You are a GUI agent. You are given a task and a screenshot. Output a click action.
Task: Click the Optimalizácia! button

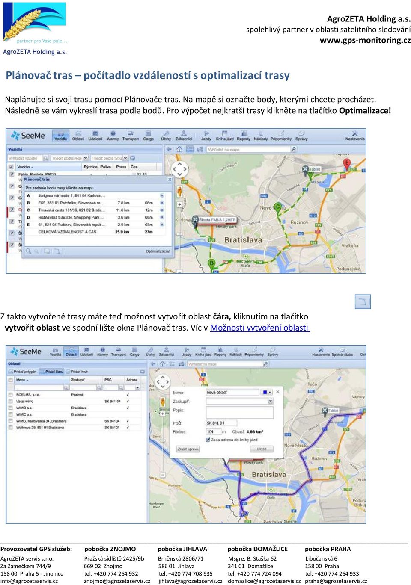point(158,251)
